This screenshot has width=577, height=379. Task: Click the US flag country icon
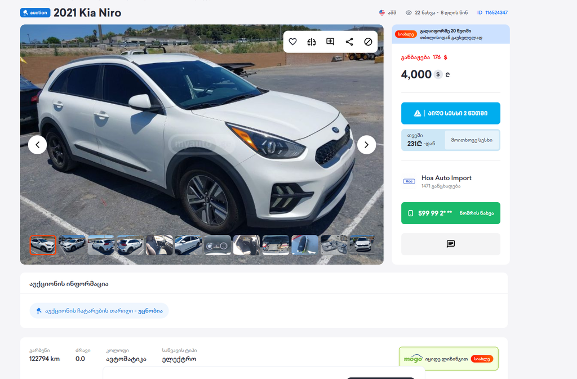pyautogui.click(x=382, y=12)
